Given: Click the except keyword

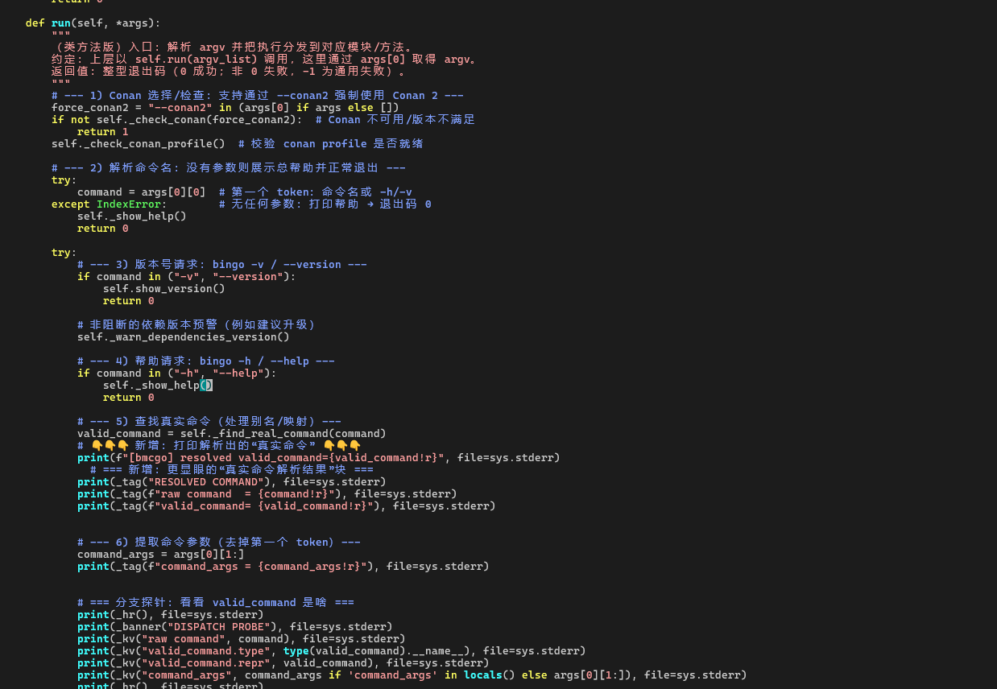Looking at the screenshot, I should click(70, 204).
